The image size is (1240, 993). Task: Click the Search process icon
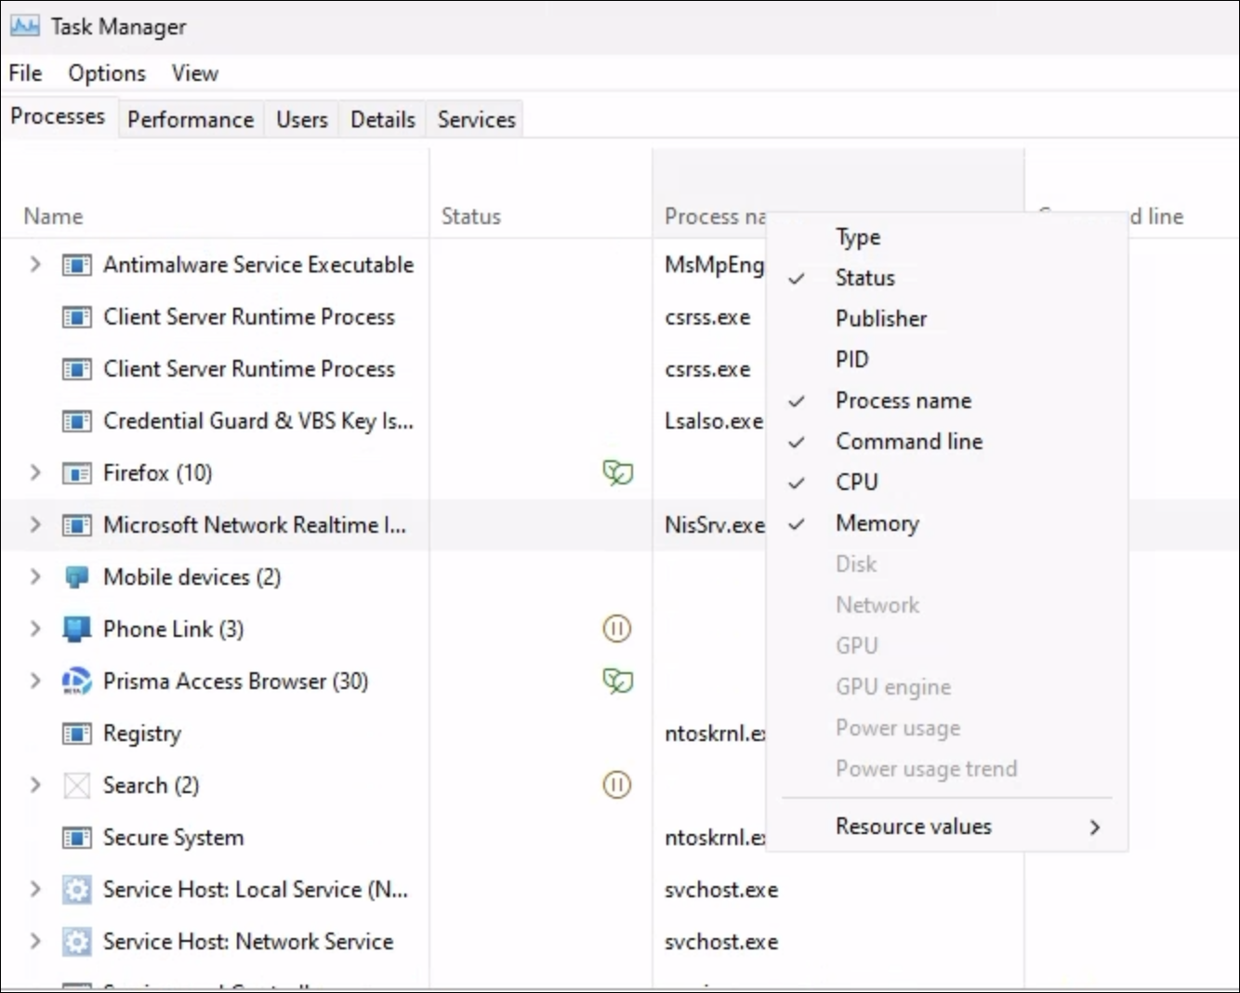click(x=76, y=786)
